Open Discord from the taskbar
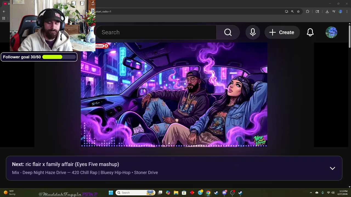Image resolution: width=351 pixels, height=197 pixels. tap(224, 193)
